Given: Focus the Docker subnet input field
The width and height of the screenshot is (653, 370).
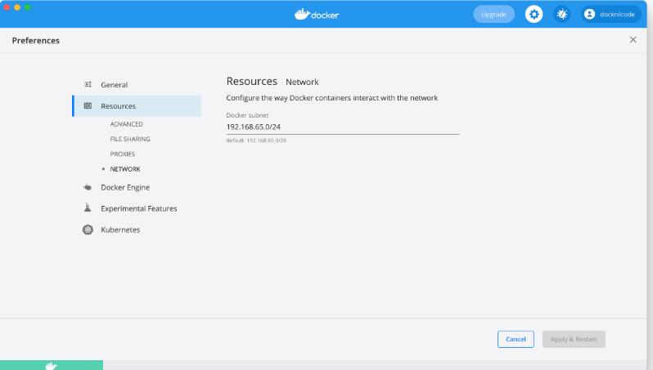Looking at the screenshot, I should point(341,127).
